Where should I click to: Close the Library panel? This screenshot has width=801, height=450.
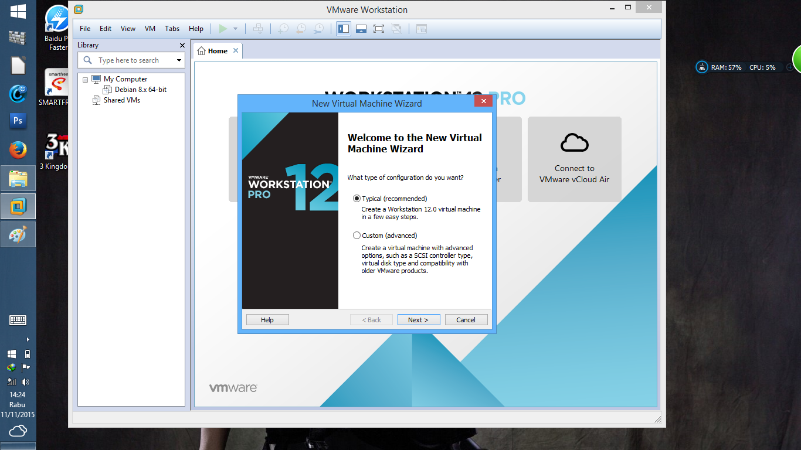click(x=182, y=45)
